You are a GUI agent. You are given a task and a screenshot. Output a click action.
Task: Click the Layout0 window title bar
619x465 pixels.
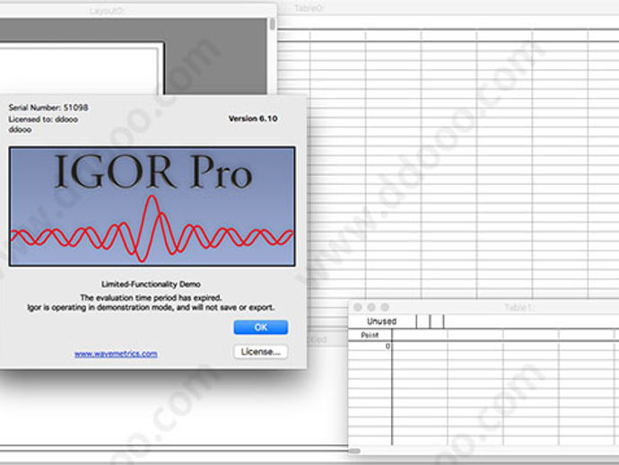coord(138,11)
